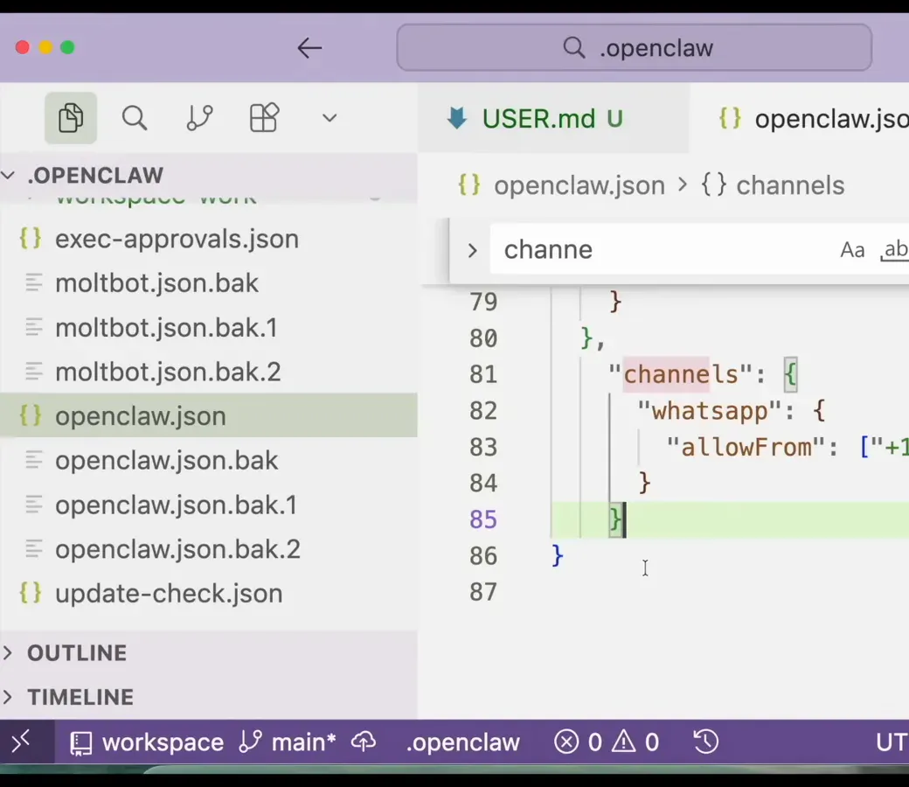
Task: Open exec-approvals.json in the explorer
Action: point(209,239)
